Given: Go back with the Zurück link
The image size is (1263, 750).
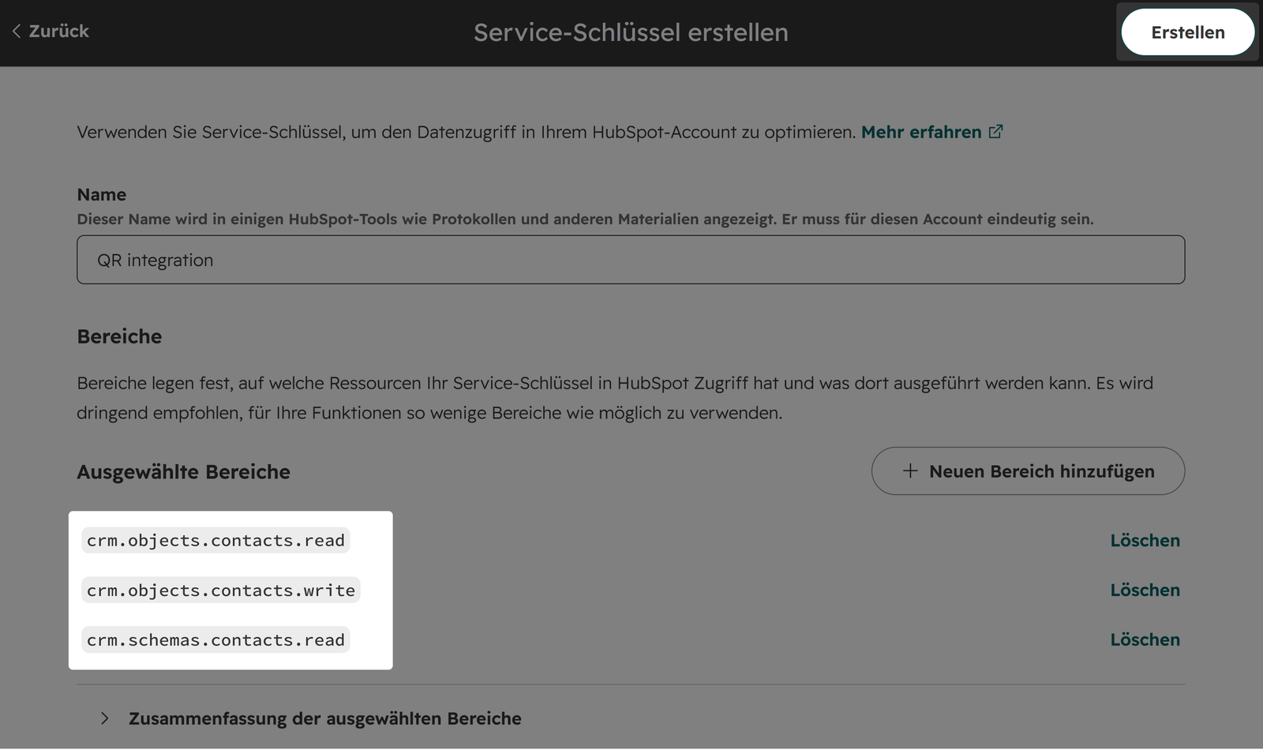Looking at the screenshot, I should tap(51, 31).
